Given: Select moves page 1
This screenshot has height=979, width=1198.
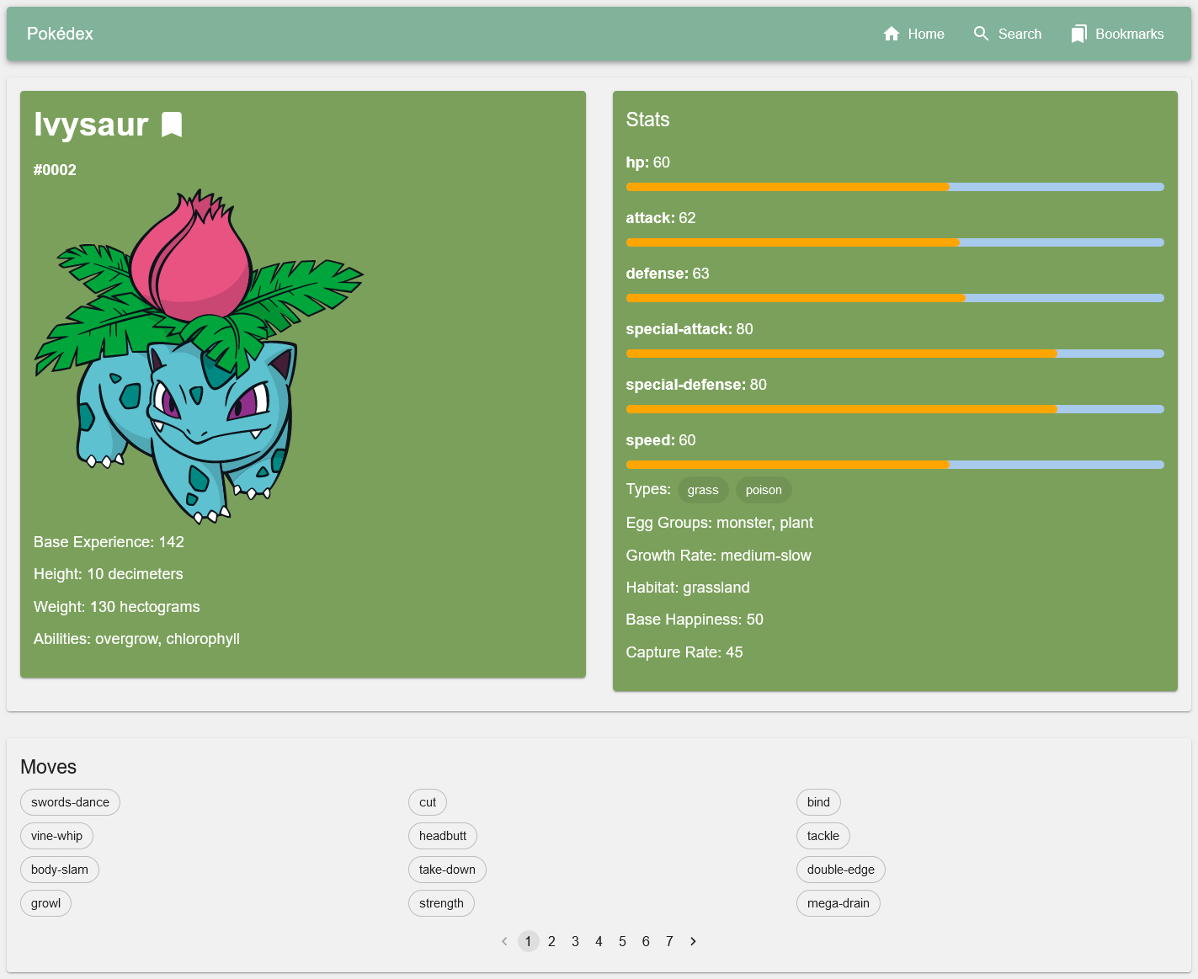Looking at the screenshot, I should [x=528, y=941].
